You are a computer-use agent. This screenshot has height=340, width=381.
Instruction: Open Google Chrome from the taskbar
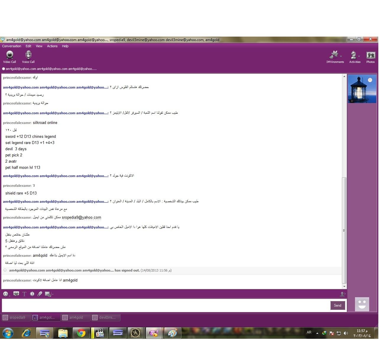tap(81, 333)
